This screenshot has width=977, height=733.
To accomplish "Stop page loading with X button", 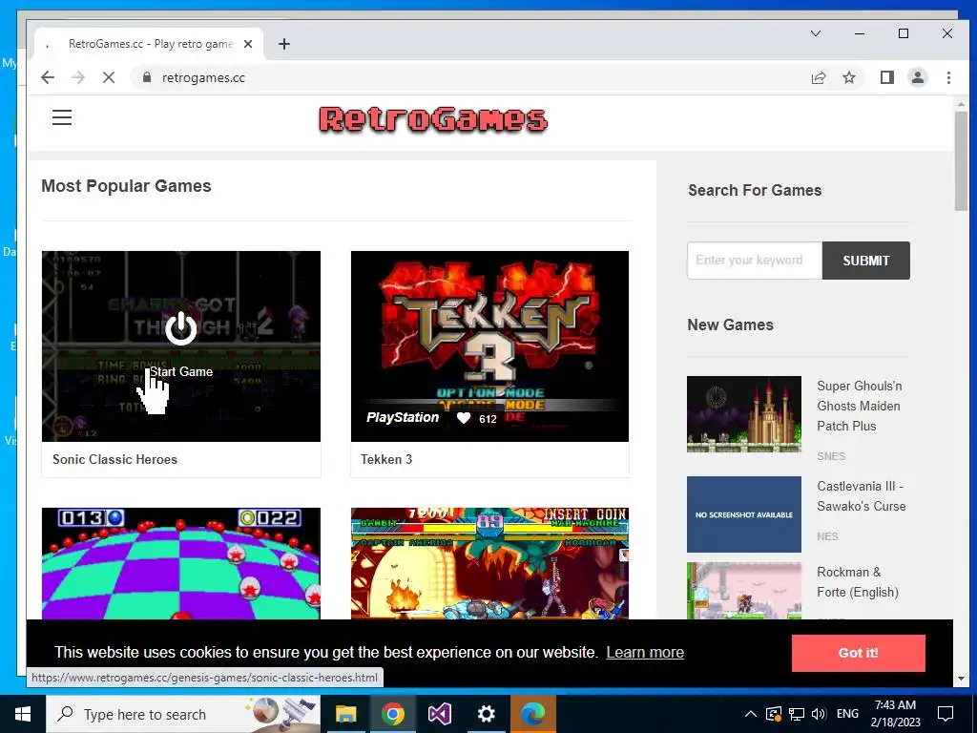I will (109, 77).
